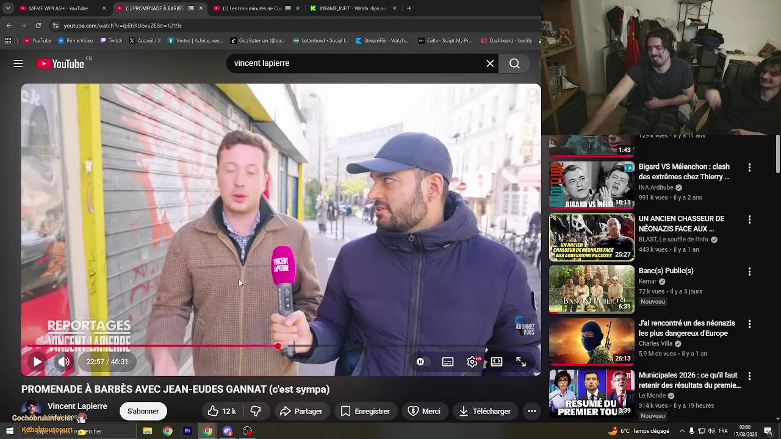Viewport: 781px width, 439px height.
Task: Open the Accueil / X bookmark
Action: (145, 41)
